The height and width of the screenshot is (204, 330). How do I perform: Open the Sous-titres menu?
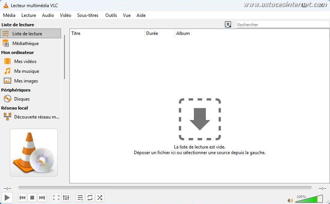coord(87,15)
